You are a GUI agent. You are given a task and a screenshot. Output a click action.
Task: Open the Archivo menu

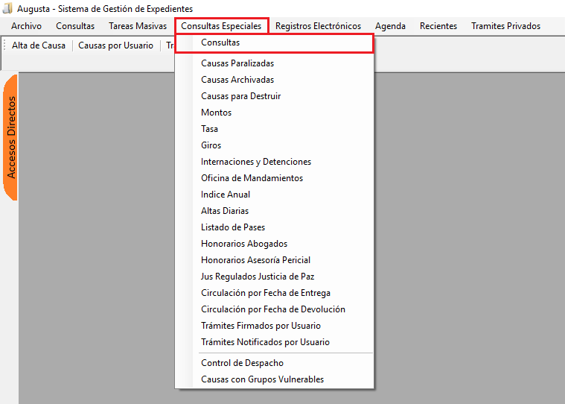[26, 26]
